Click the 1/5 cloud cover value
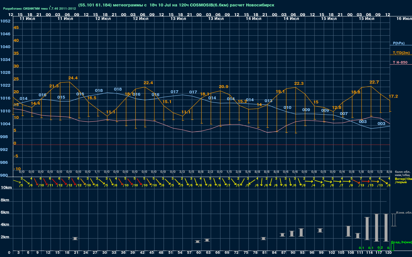This screenshot has width=412, height=257. pyautogui.click(x=229, y=172)
